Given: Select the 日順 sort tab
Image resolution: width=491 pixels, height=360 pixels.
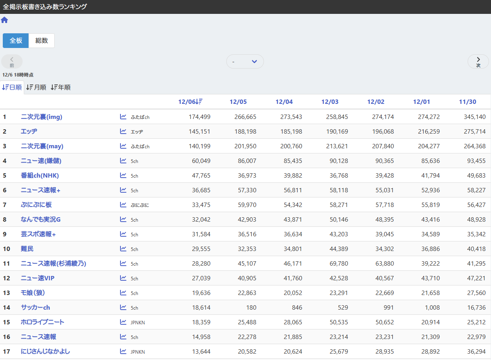Looking at the screenshot, I should 12,87.
